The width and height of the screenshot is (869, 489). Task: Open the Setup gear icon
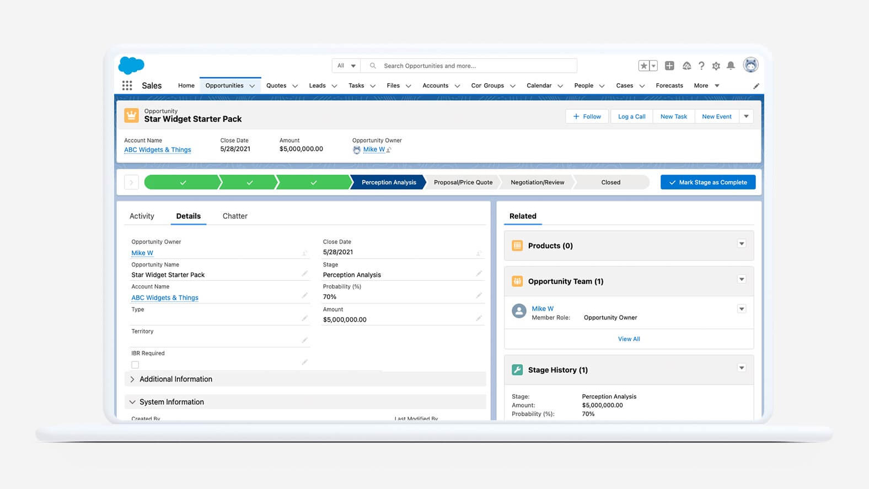[x=716, y=66]
